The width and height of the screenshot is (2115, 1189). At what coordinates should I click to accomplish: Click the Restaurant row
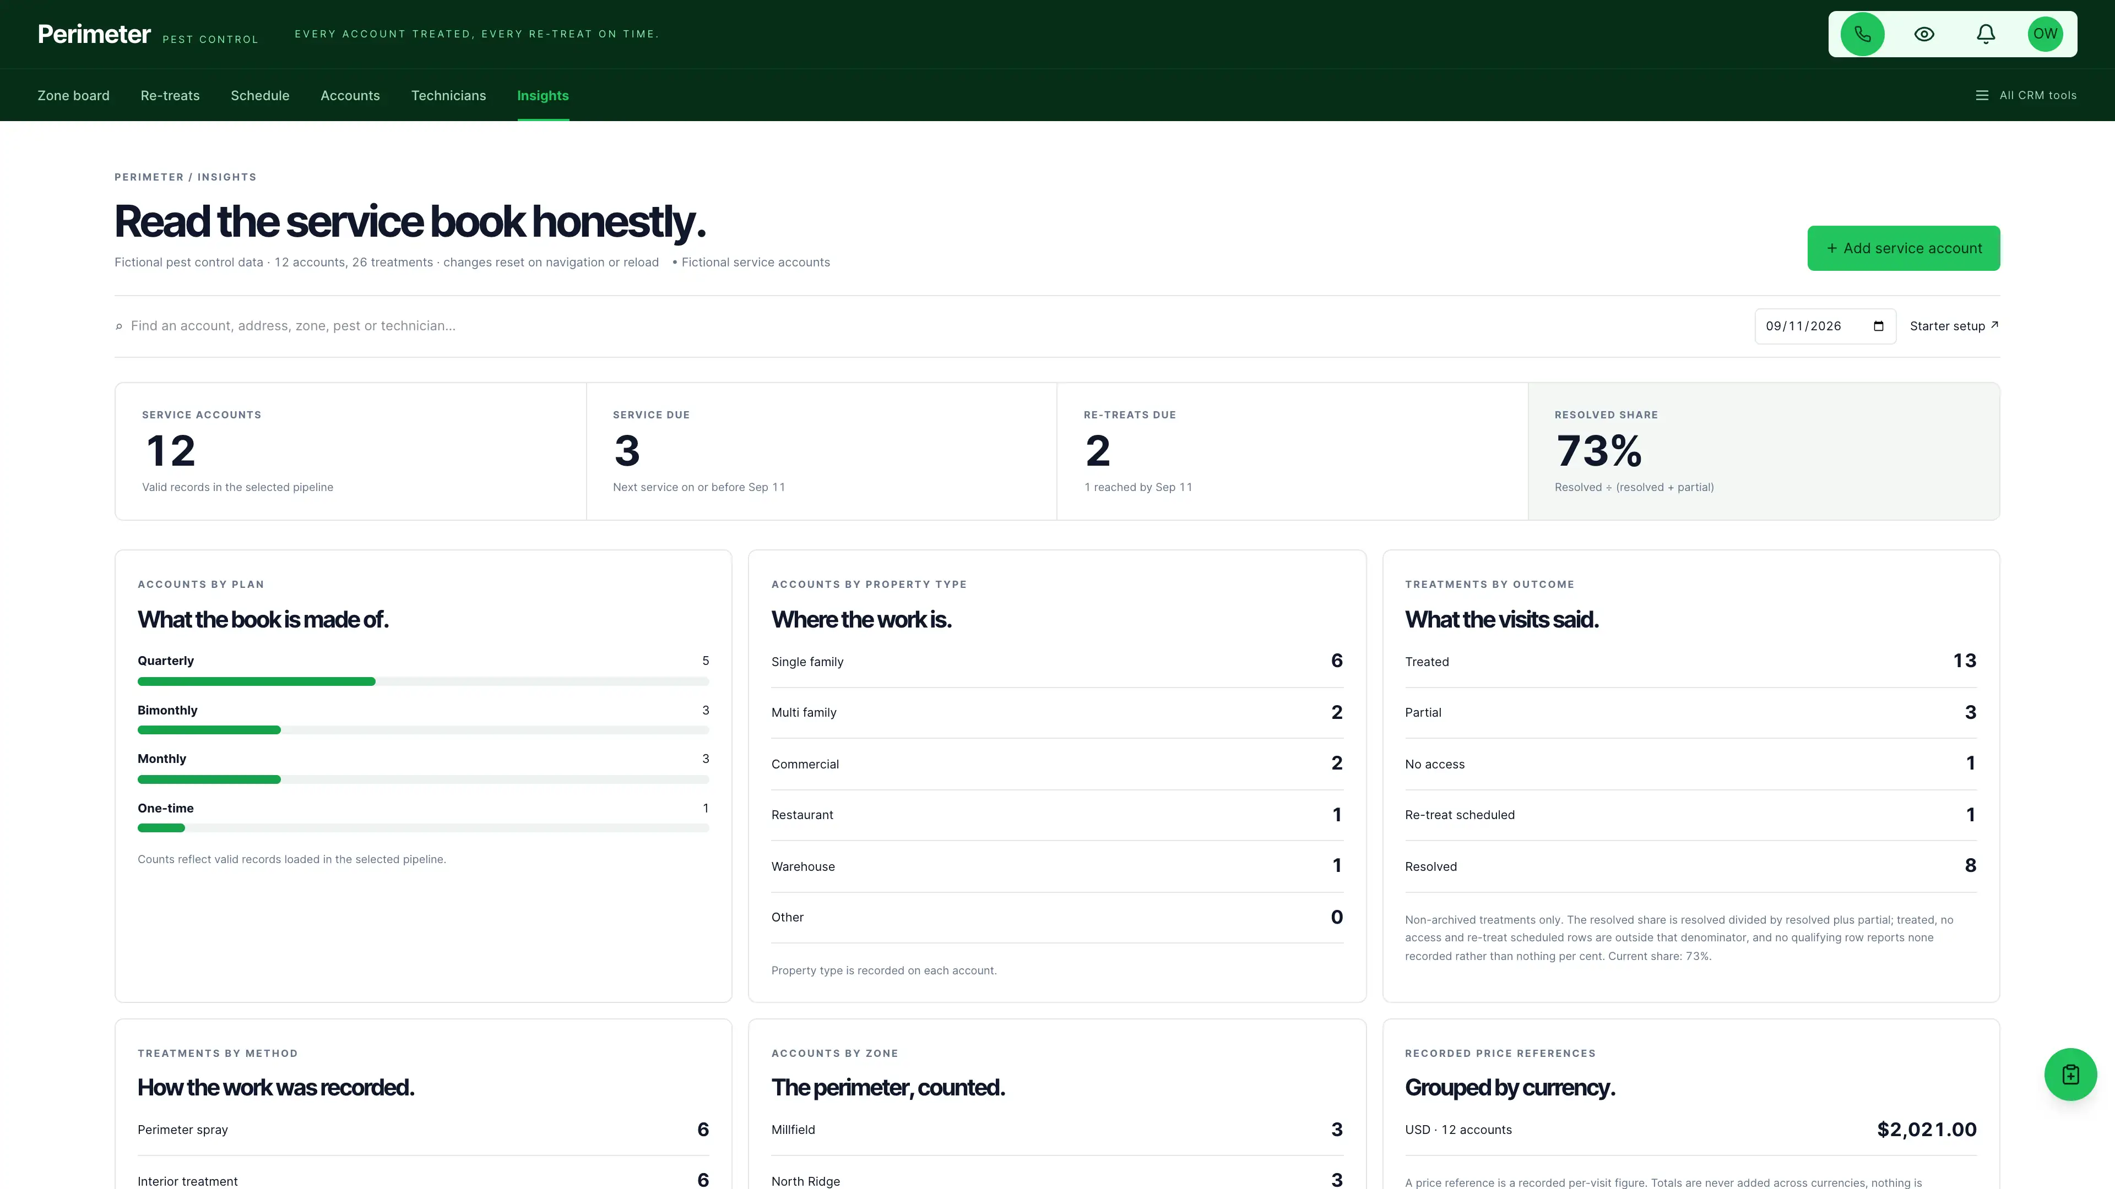click(1057, 815)
